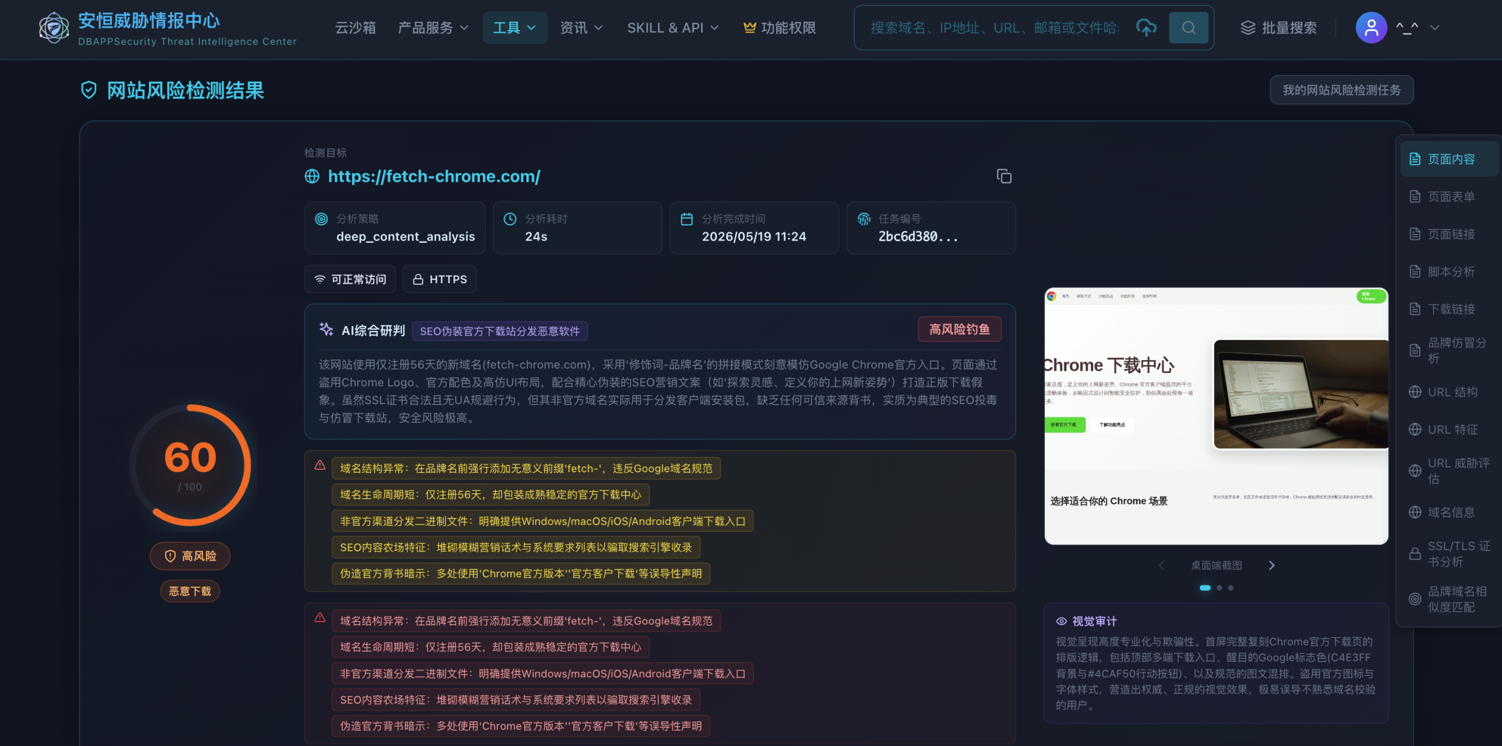Click the 品牌域名相似度匹配 target icon
This screenshot has width=1502, height=746.
coord(1415,599)
